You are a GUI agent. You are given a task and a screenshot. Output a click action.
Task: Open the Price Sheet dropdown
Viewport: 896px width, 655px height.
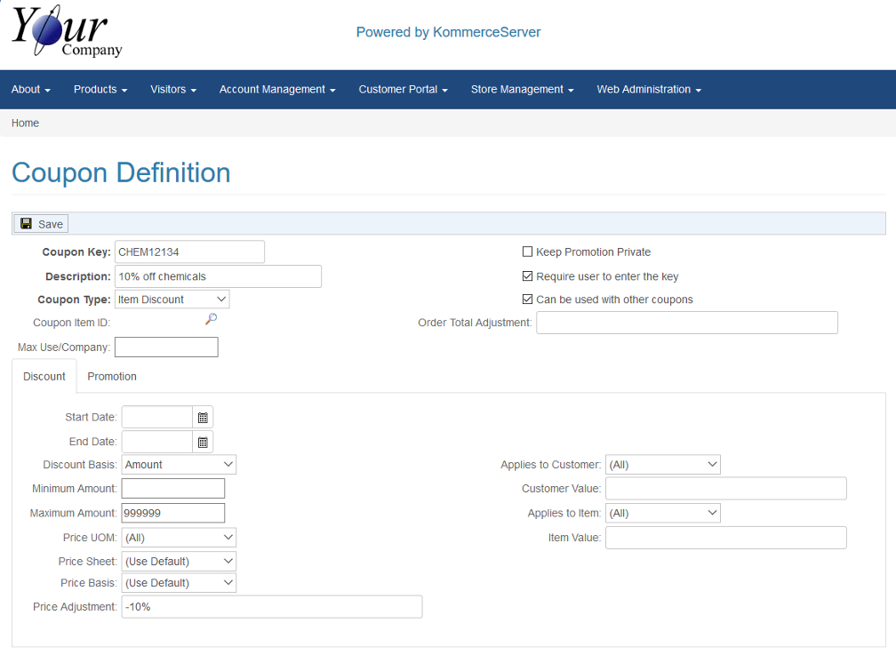(179, 562)
